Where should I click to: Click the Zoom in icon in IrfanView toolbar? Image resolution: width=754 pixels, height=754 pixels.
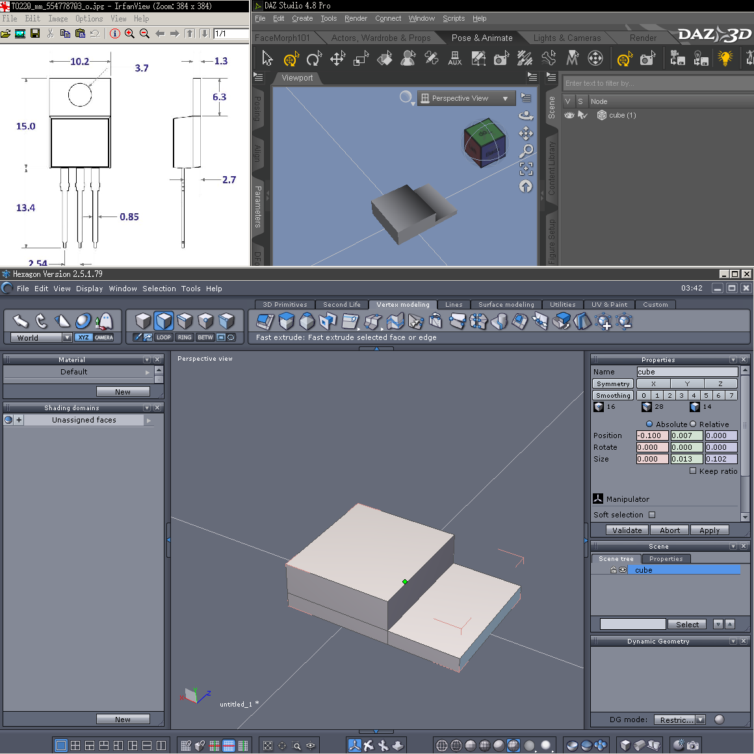click(x=129, y=33)
